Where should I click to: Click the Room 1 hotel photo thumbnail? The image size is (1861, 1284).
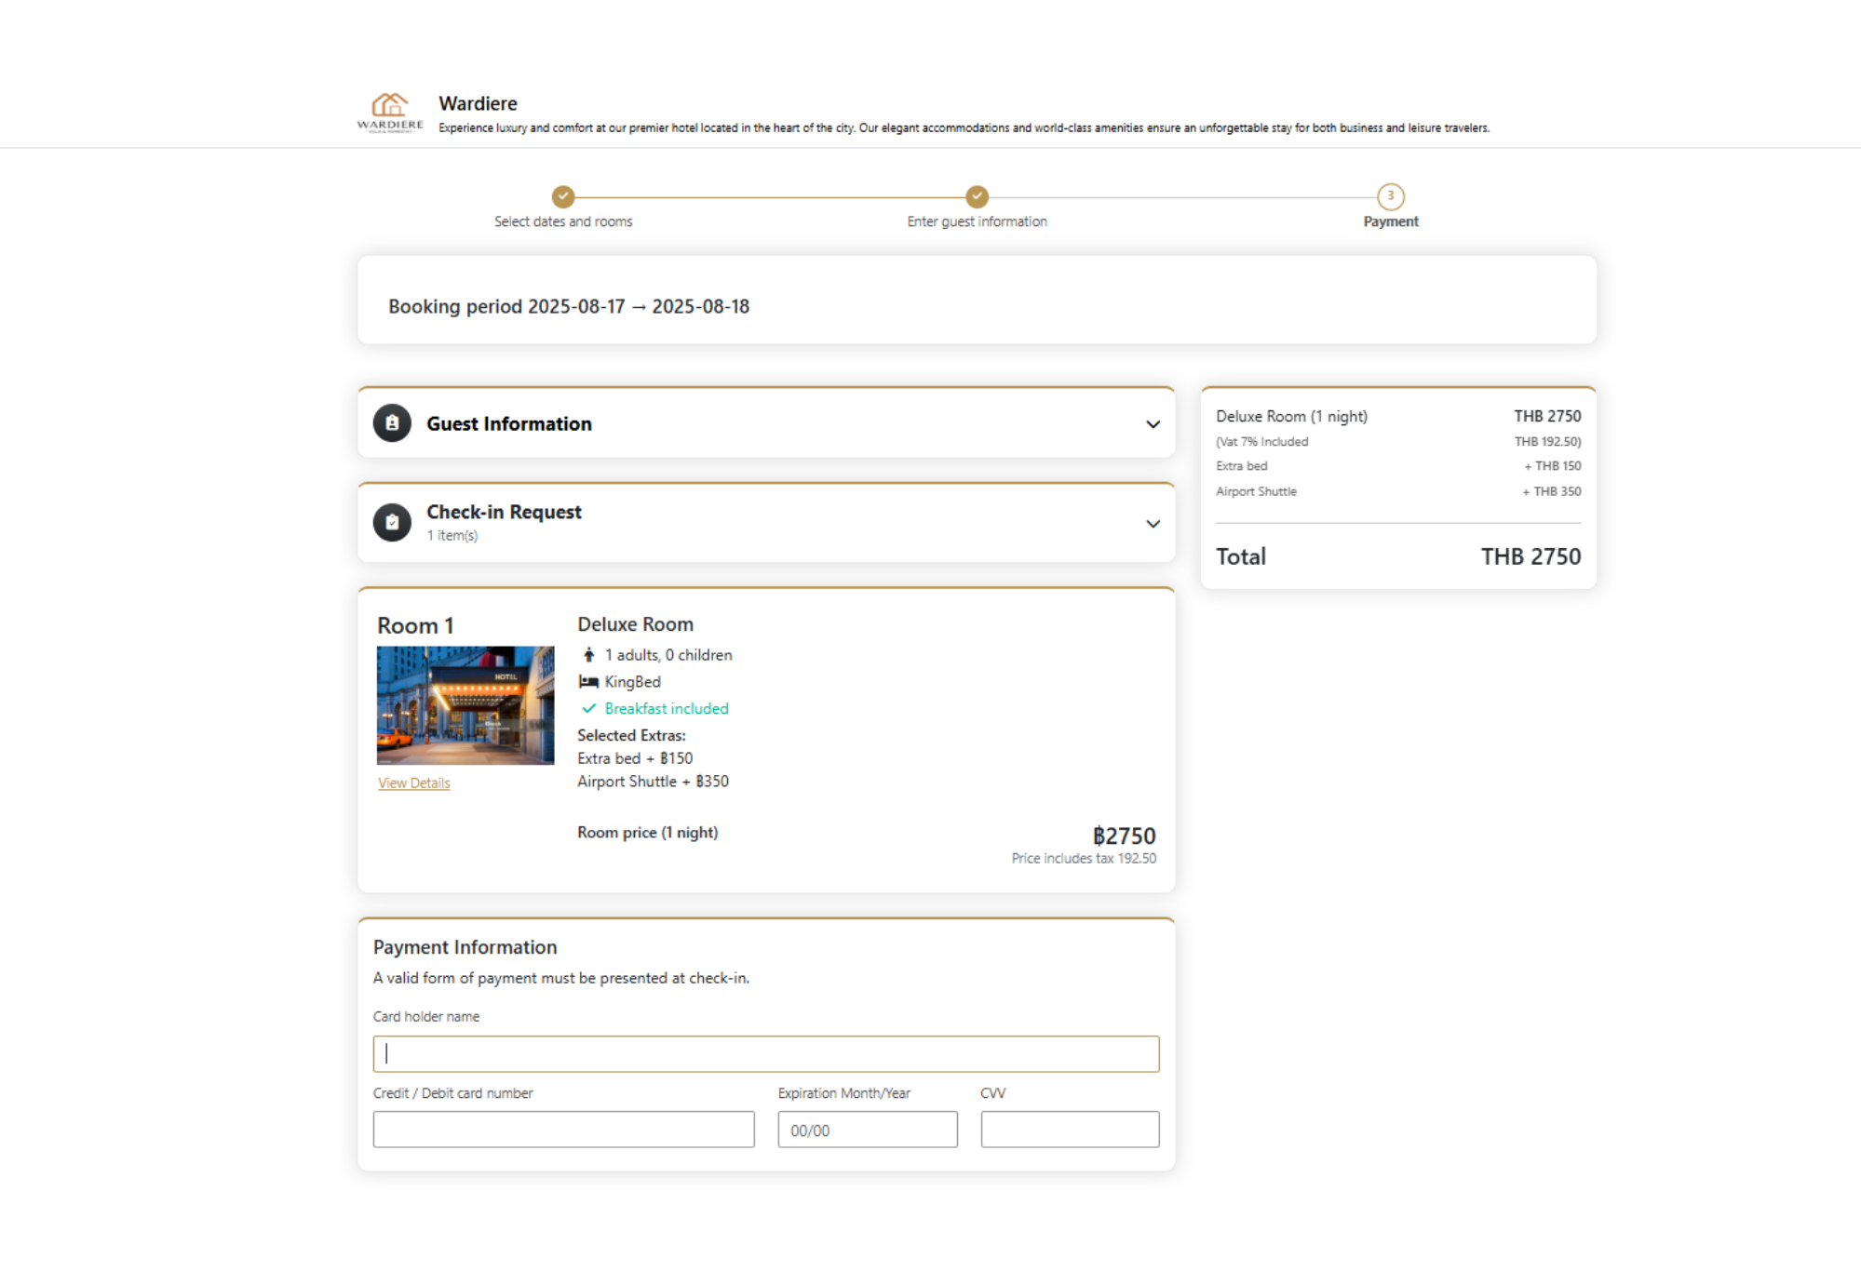coord(465,705)
